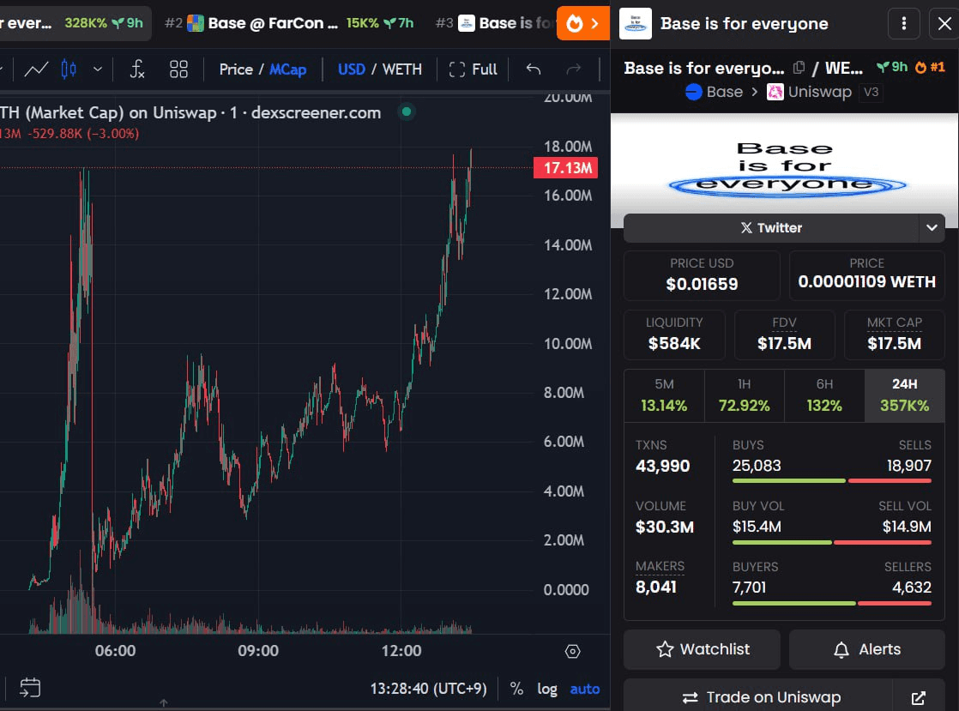
Task: Open the trending fire icon button
Action: click(582, 24)
